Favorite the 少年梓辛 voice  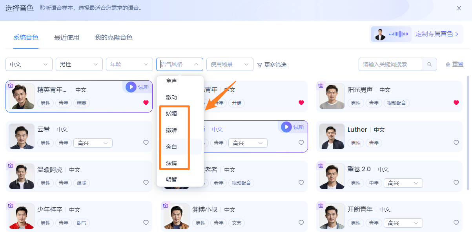(146, 223)
